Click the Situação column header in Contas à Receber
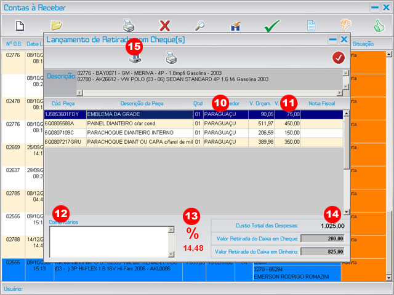 tap(363, 44)
